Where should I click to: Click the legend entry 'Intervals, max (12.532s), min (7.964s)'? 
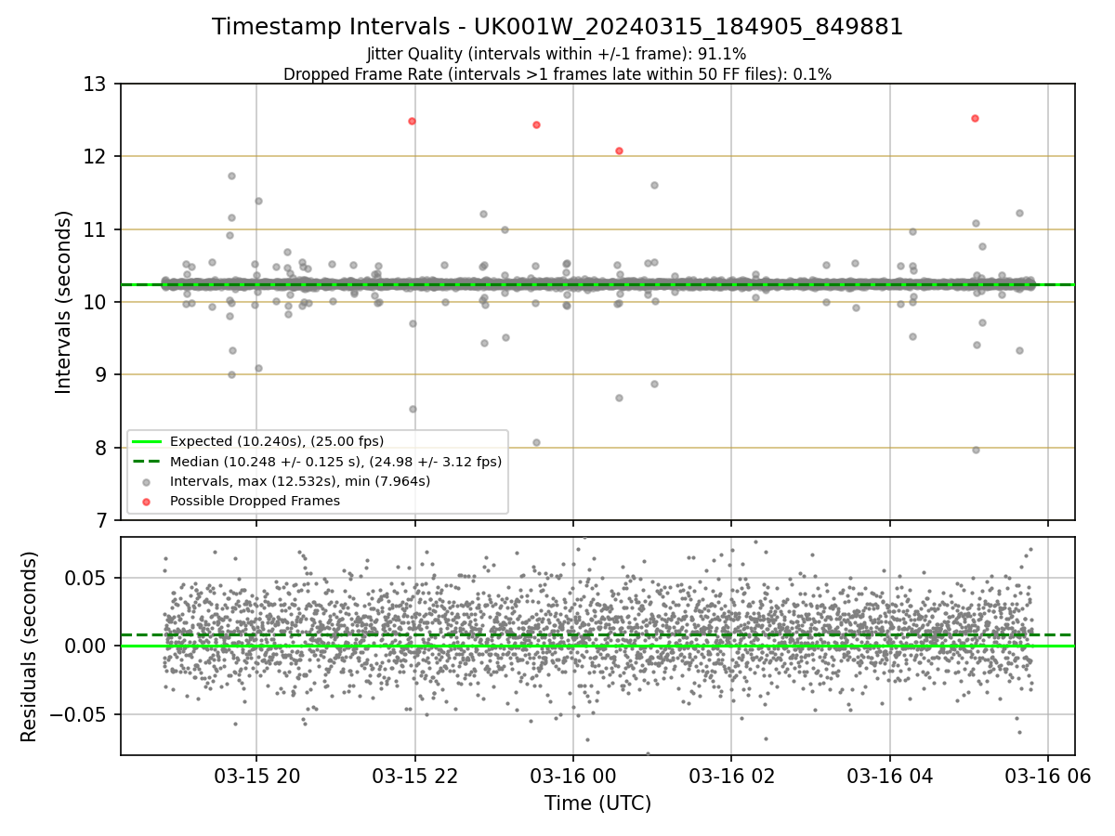(x=299, y=481)
